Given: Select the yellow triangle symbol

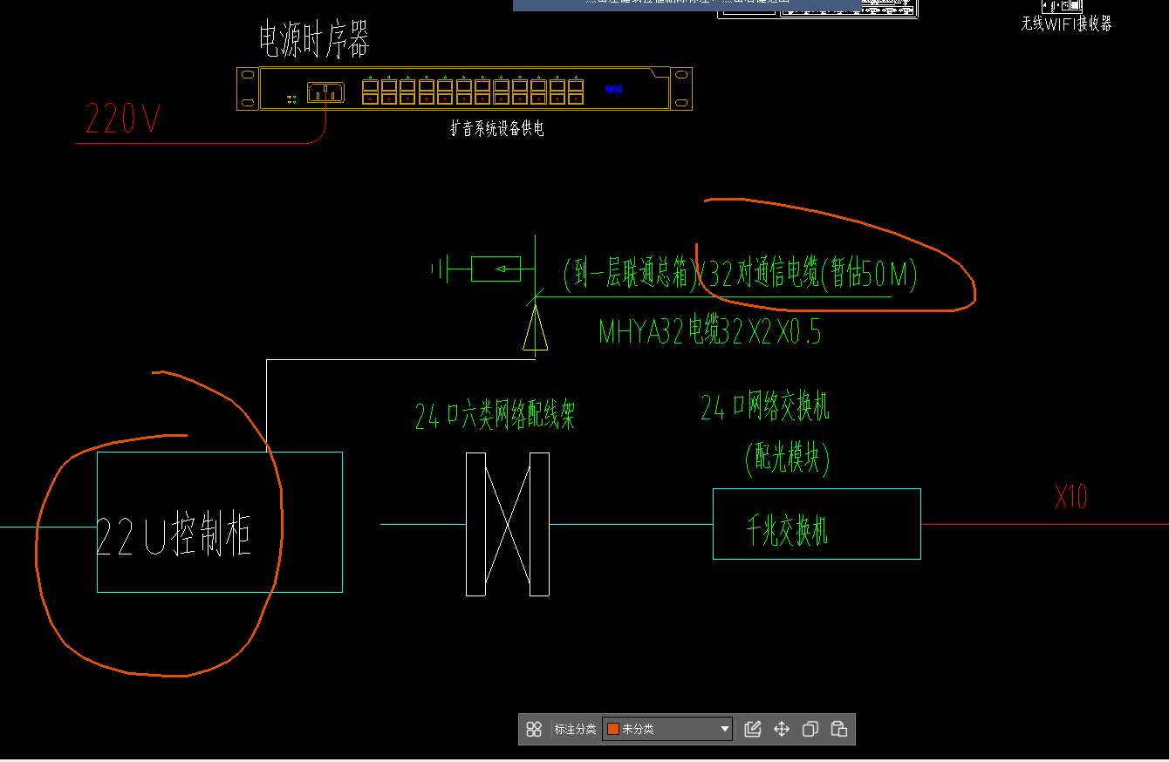Looking at the screenshot, I should pyautogui.click(x=534, y=328).
